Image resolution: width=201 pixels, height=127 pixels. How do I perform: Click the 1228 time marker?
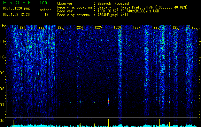click(156, 27)
